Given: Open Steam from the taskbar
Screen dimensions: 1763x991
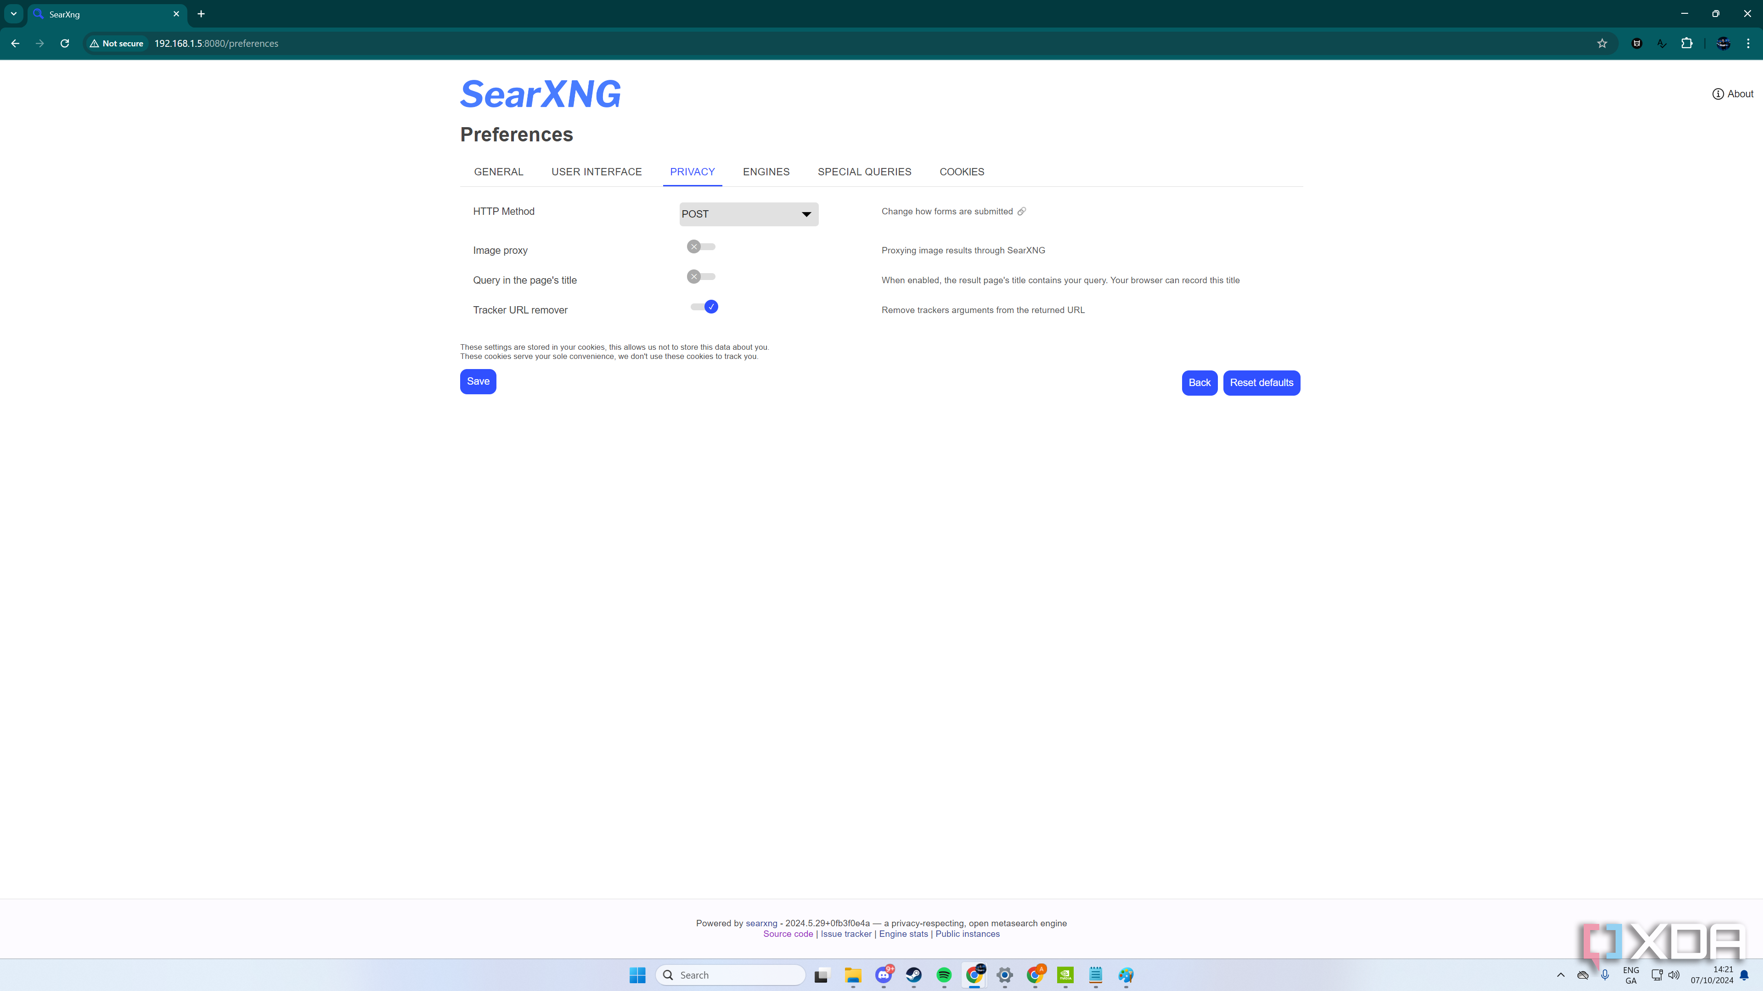Looking at the screenshot, I should (x=914, y=975).
